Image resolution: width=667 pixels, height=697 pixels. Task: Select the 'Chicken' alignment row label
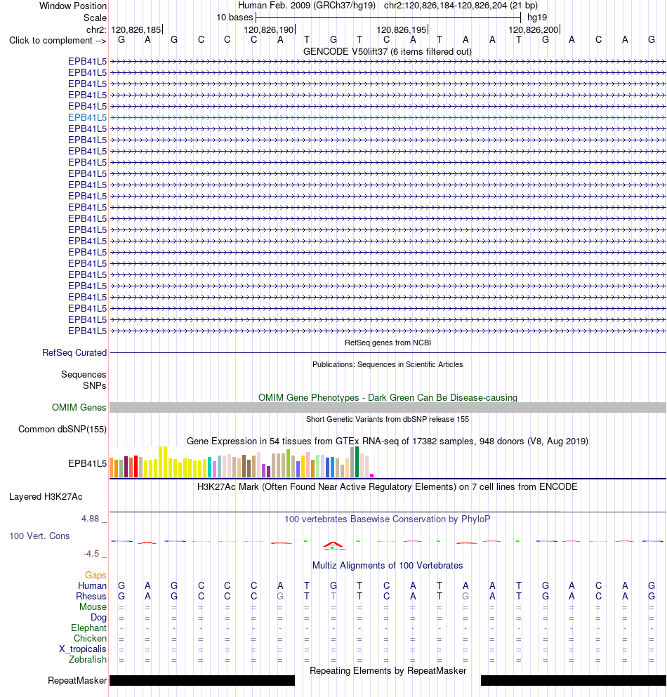(91, 638)
